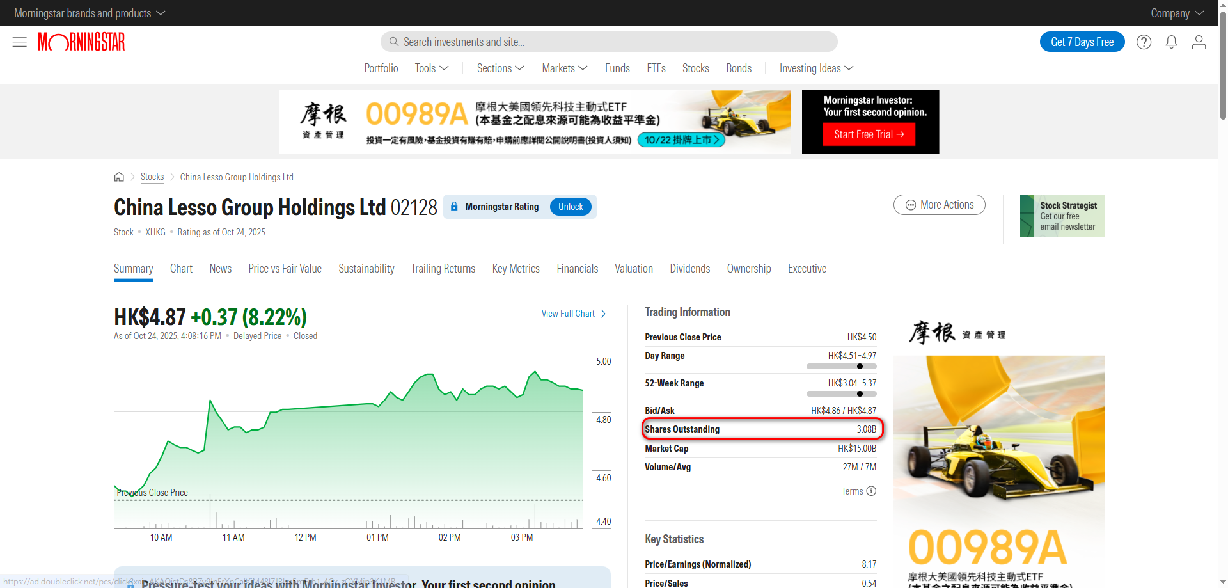Open the hamburger navigation menu

[19, 42]
